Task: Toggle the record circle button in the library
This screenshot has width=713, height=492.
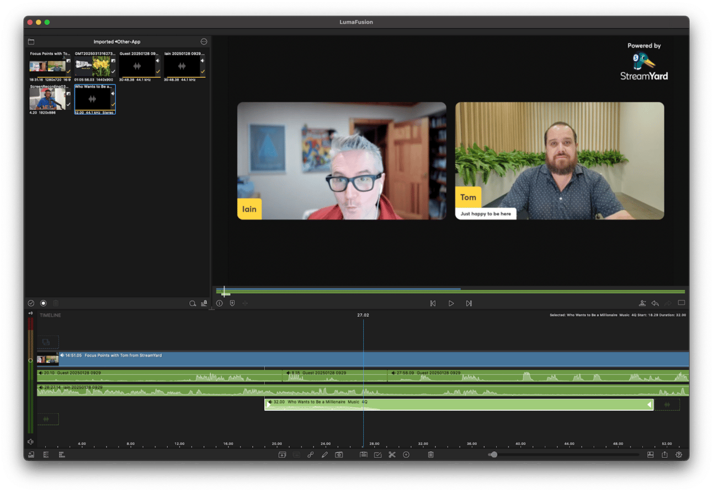Action: coord(44,303)
